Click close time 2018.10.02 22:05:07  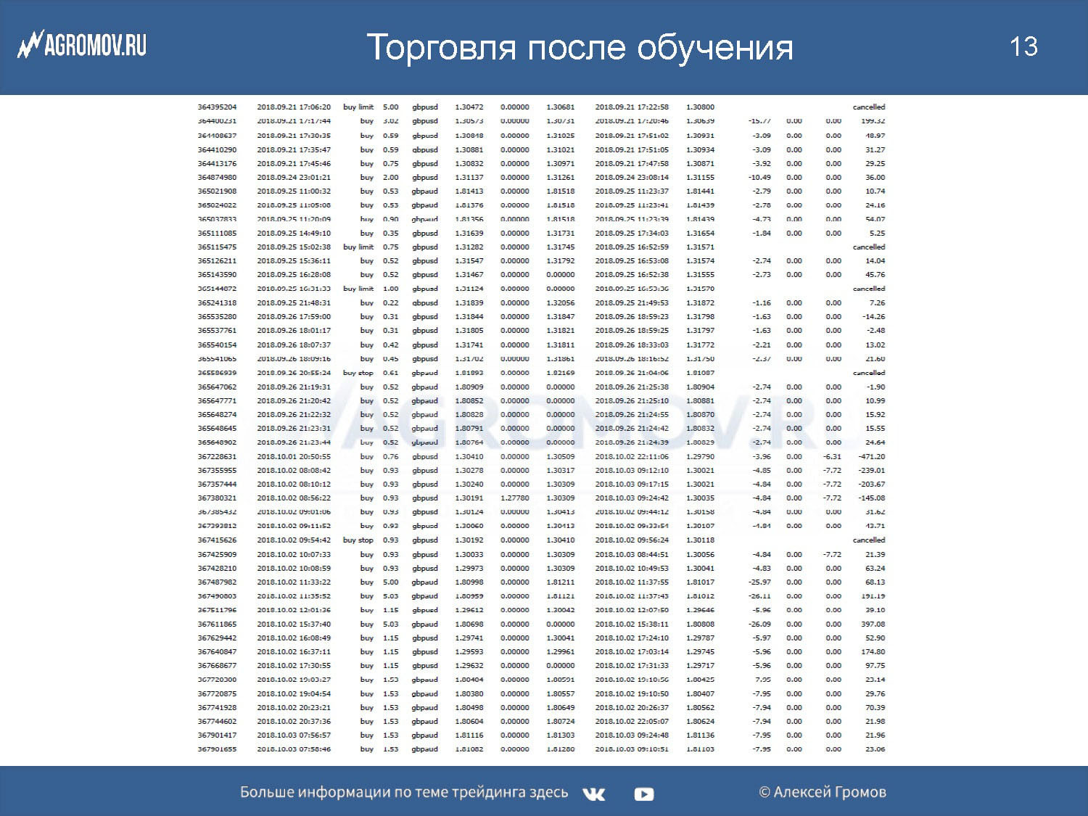(632, 721)
